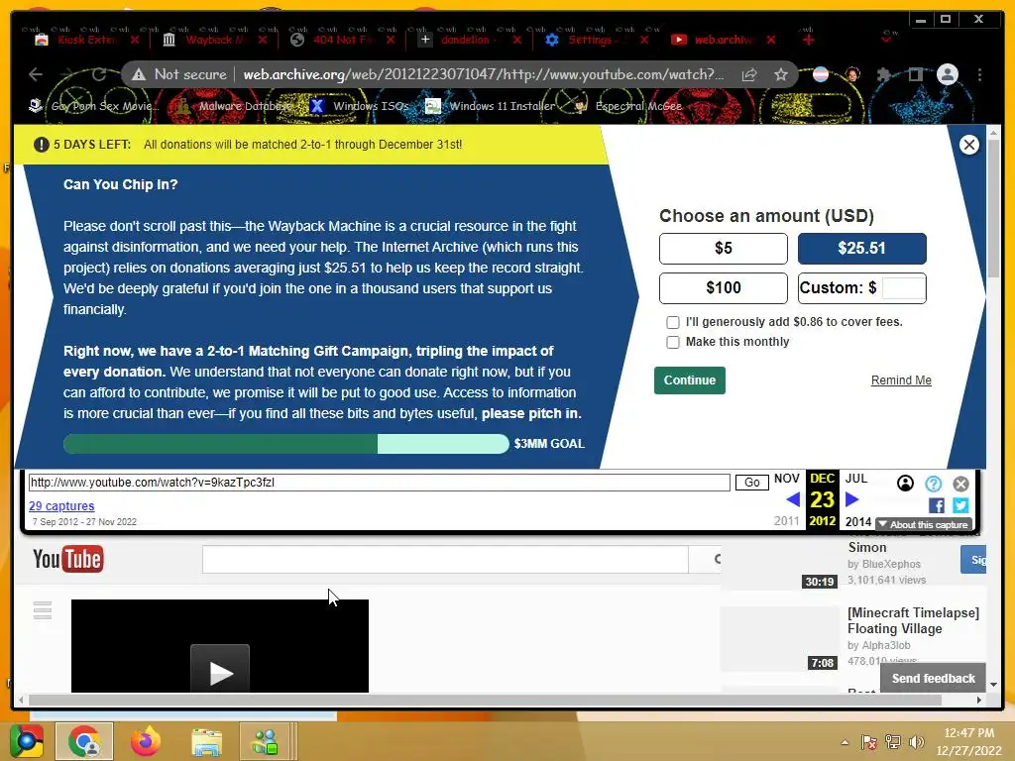This screenshot has width=1015, height=761.
Task: Show hidden tray icons arrow
Action: (845, 742)
